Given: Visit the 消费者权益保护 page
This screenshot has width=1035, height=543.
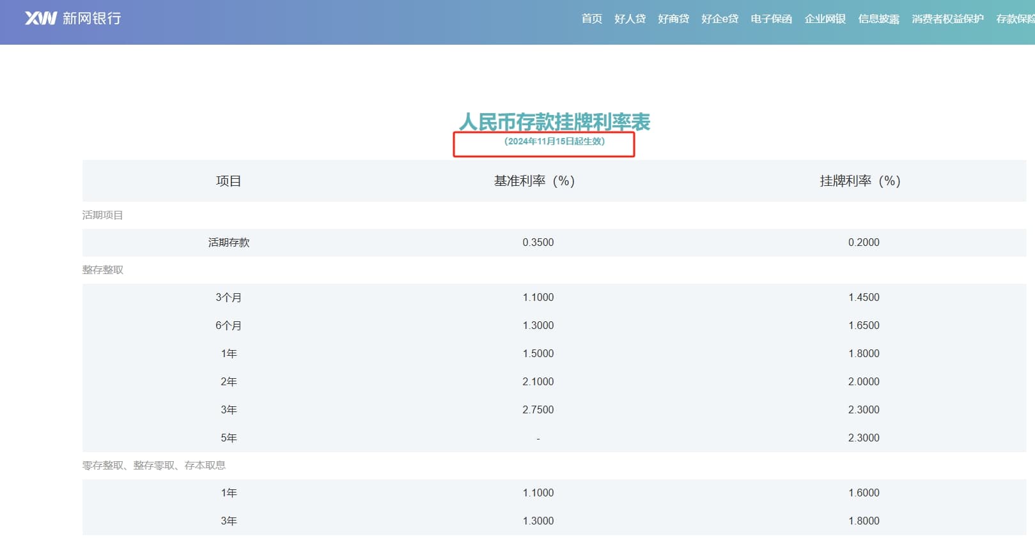Looking at the screenshot, I should pos(947,19).
